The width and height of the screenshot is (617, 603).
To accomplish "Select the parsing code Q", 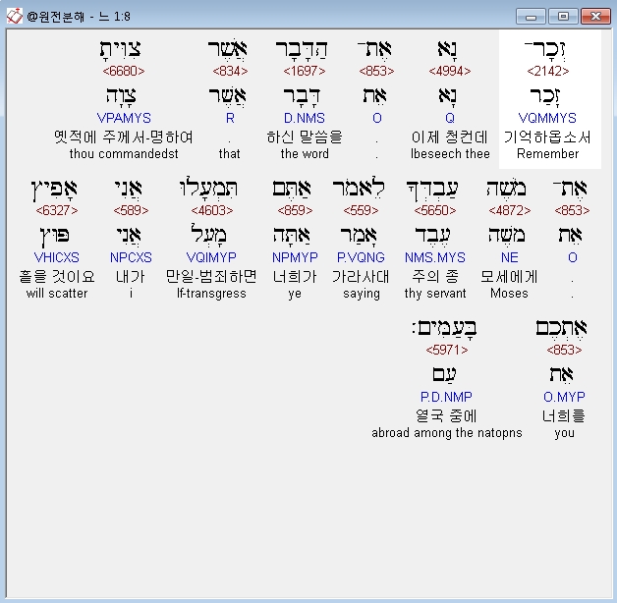I will 450,118.
